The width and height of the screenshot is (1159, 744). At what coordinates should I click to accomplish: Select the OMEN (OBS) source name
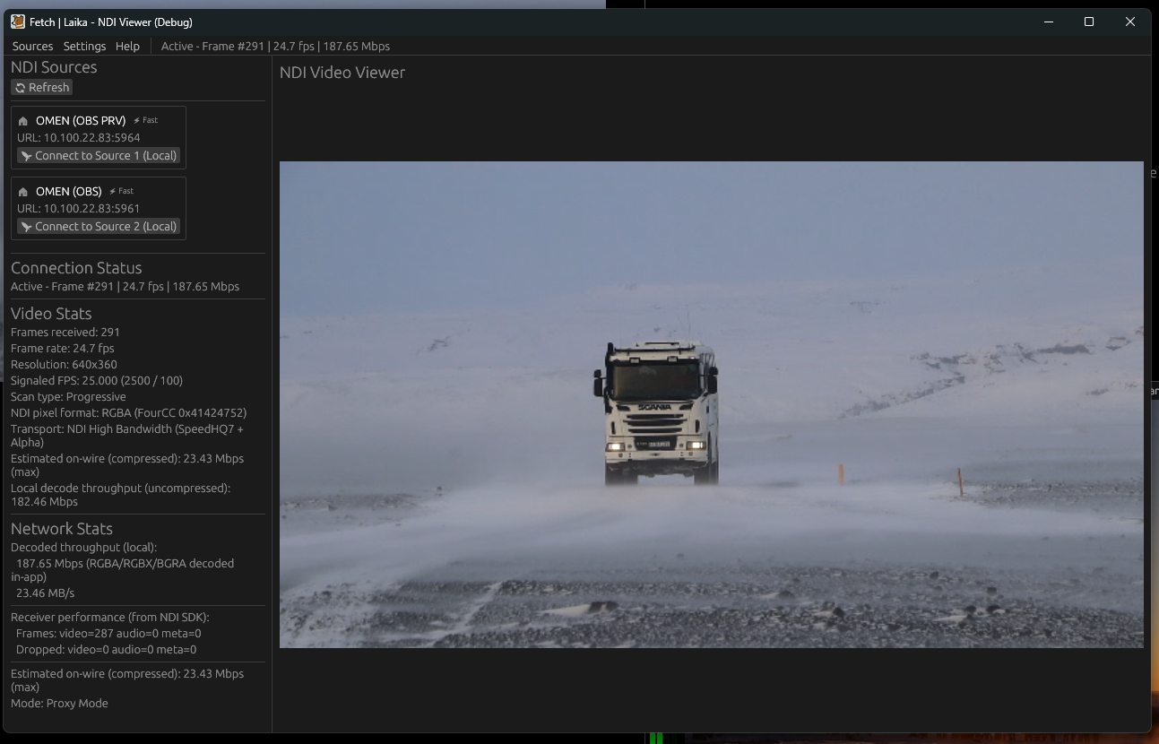(69, 191)
